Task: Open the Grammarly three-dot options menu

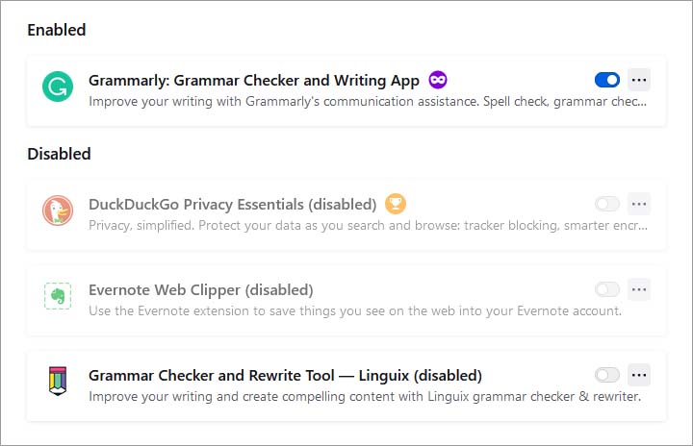Action: click(x=639, y=80)
